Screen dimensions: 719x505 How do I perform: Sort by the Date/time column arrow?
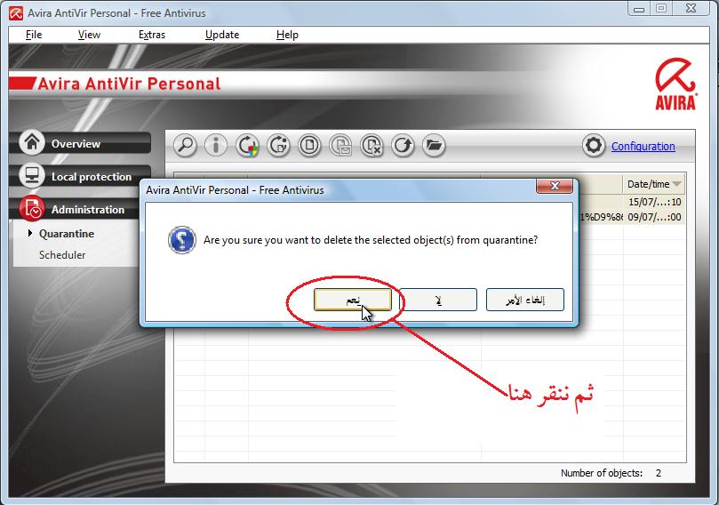click(676, 184)
